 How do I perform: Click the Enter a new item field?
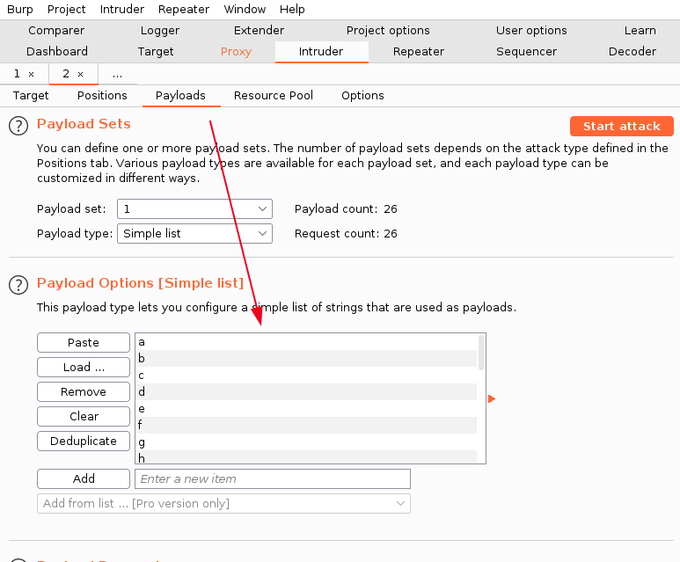(x=272, y=478)
